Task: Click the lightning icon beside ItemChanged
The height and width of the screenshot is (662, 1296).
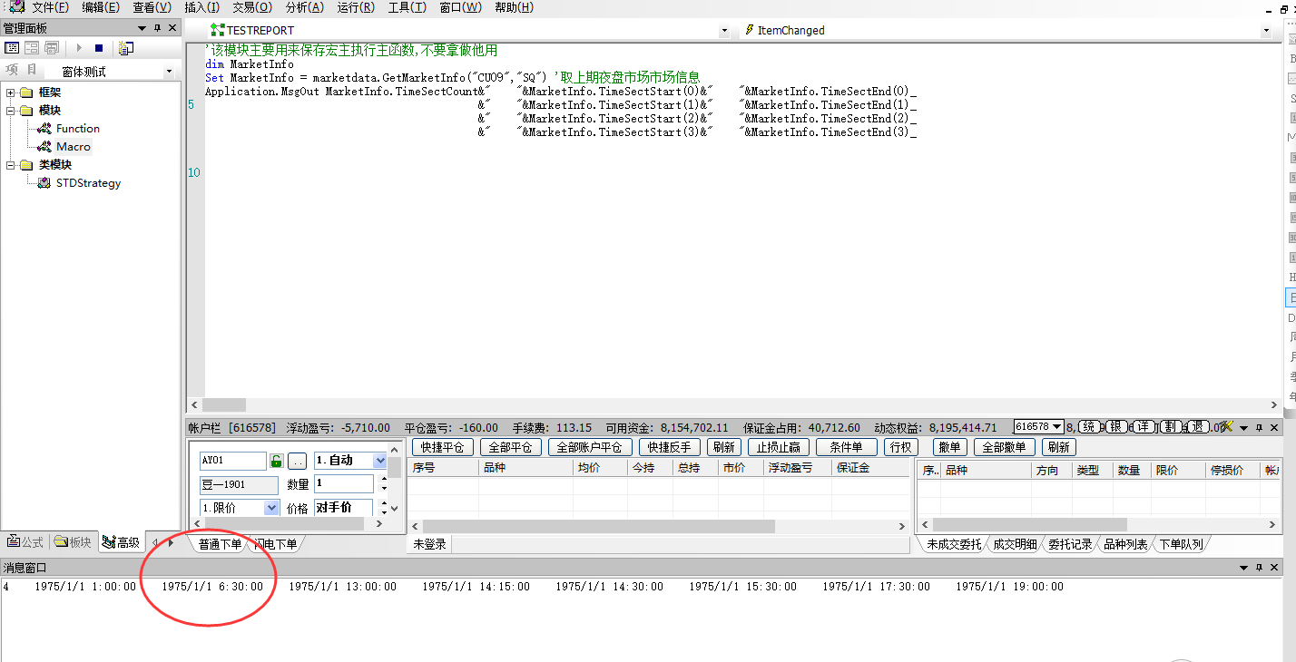Action: [749, 30]
